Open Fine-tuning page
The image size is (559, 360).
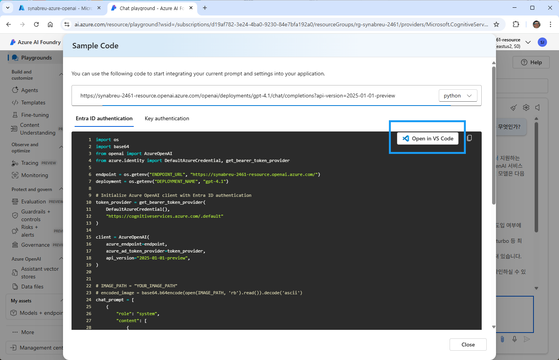tap(35, 115)
